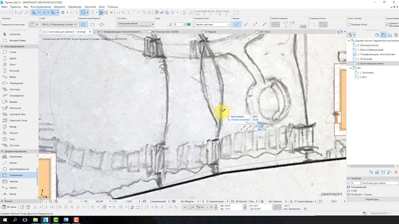399x224 pixels.
Task: Select the Чертеж drawing tool
Action: click(19, 182)
